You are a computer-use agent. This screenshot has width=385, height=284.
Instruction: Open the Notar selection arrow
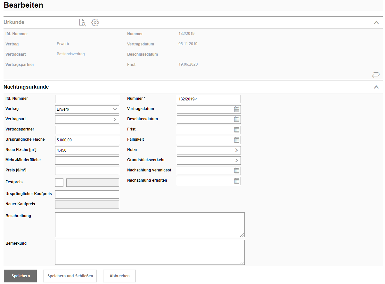(x=236, y=150)
